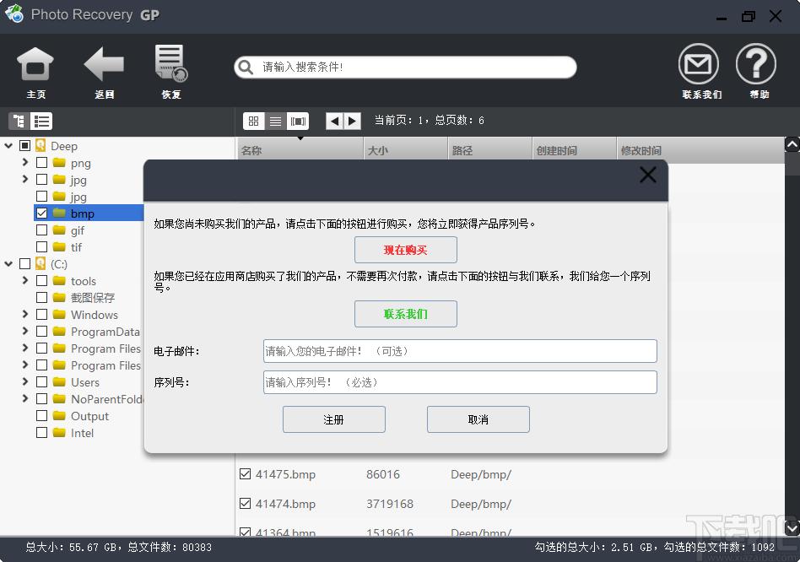Click the Users folder icon

coord(59,381)
